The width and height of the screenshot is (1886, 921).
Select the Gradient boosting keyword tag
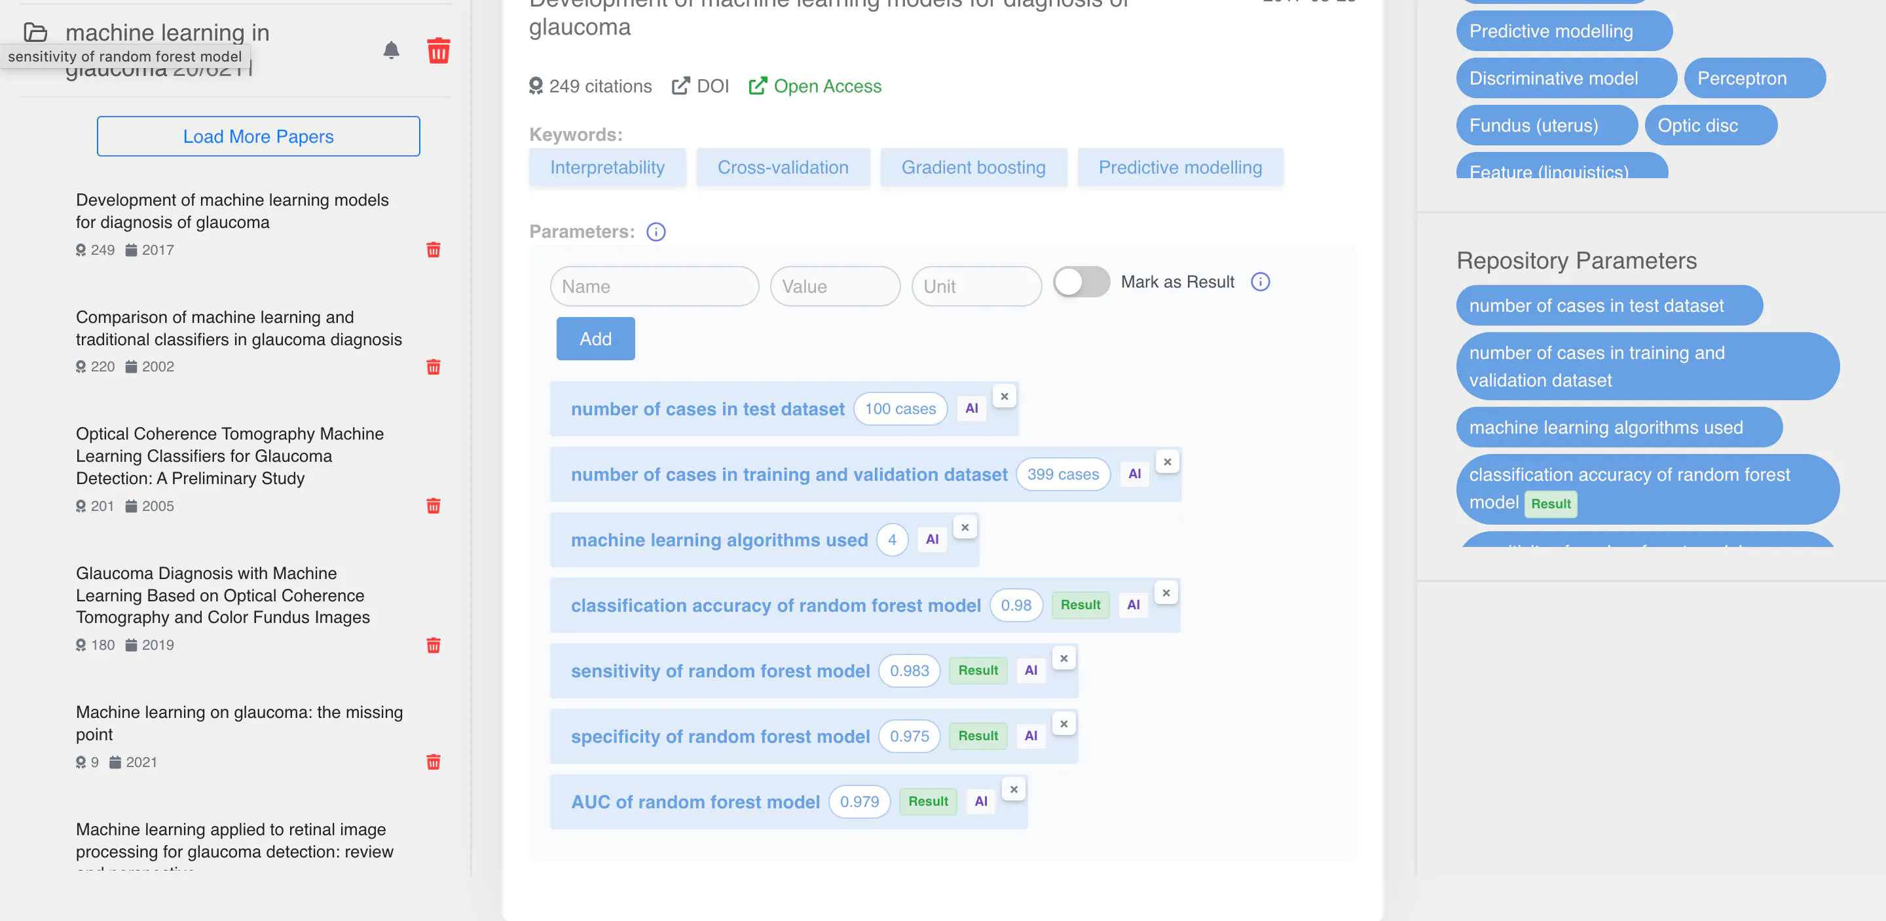click(x=973, y=168)
